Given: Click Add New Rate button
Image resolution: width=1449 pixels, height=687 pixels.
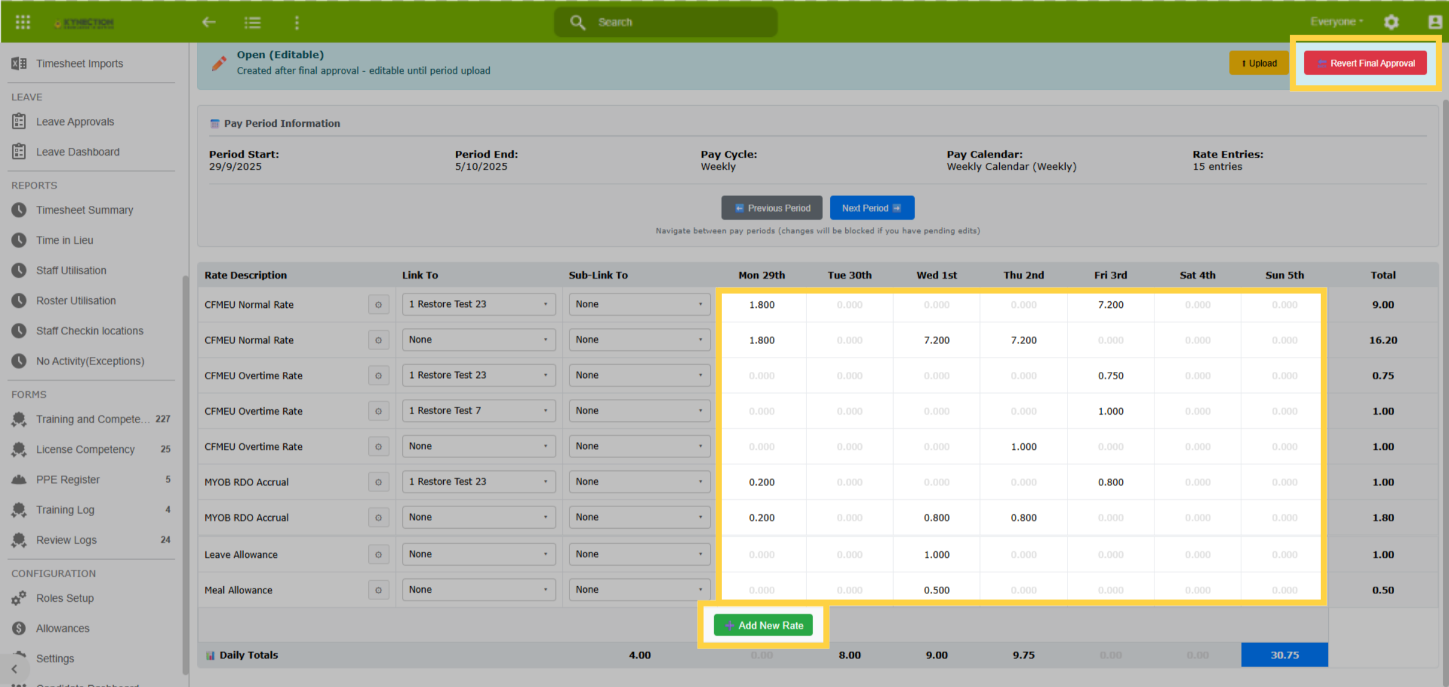Looking at the screenshot, I should pyautogui.click(x=763, y=625).
